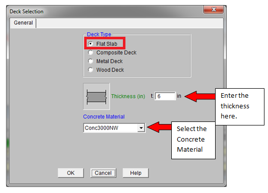Screen dimensions: 268x193
Task: Cancel the Deck Selection dialog
Action: click(x=103, y=173)
